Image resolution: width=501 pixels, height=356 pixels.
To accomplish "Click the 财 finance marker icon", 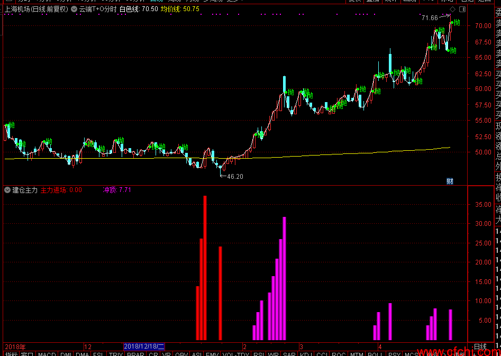I will pyautogui.click(x=450, y=181).
